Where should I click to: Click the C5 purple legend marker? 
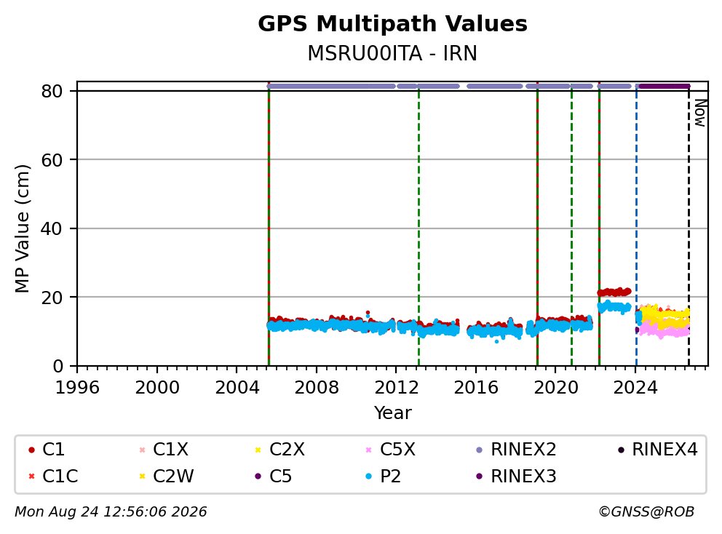[258, 476]
